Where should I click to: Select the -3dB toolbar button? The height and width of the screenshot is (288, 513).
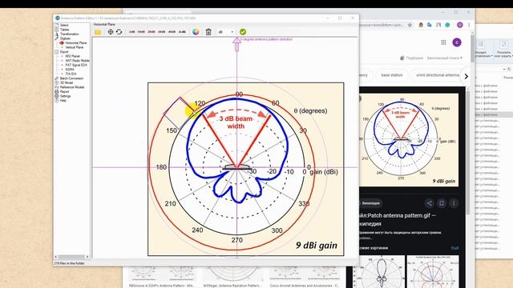131,32
